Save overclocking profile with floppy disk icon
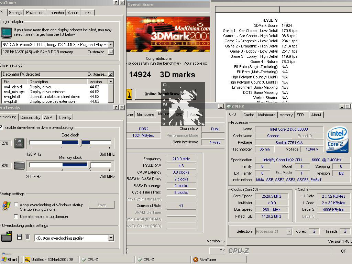The image size is (352, 264). coord(20,237)
